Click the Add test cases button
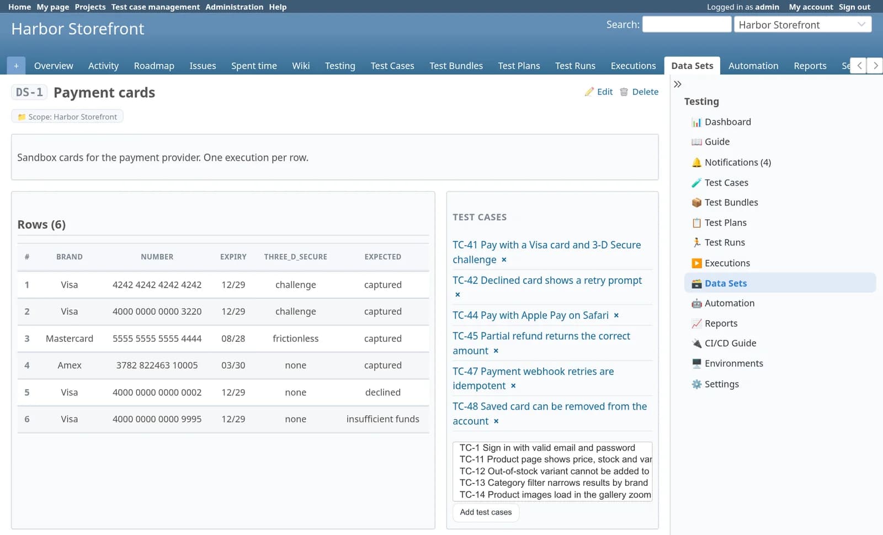 pos(486,512)
